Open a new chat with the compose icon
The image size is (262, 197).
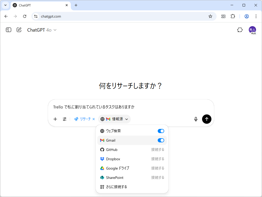pyautogui.click(x=19, y=30)
